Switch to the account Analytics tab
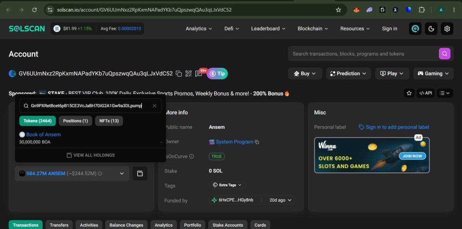This screenshot has width=462, height=229. click(163, 225)
